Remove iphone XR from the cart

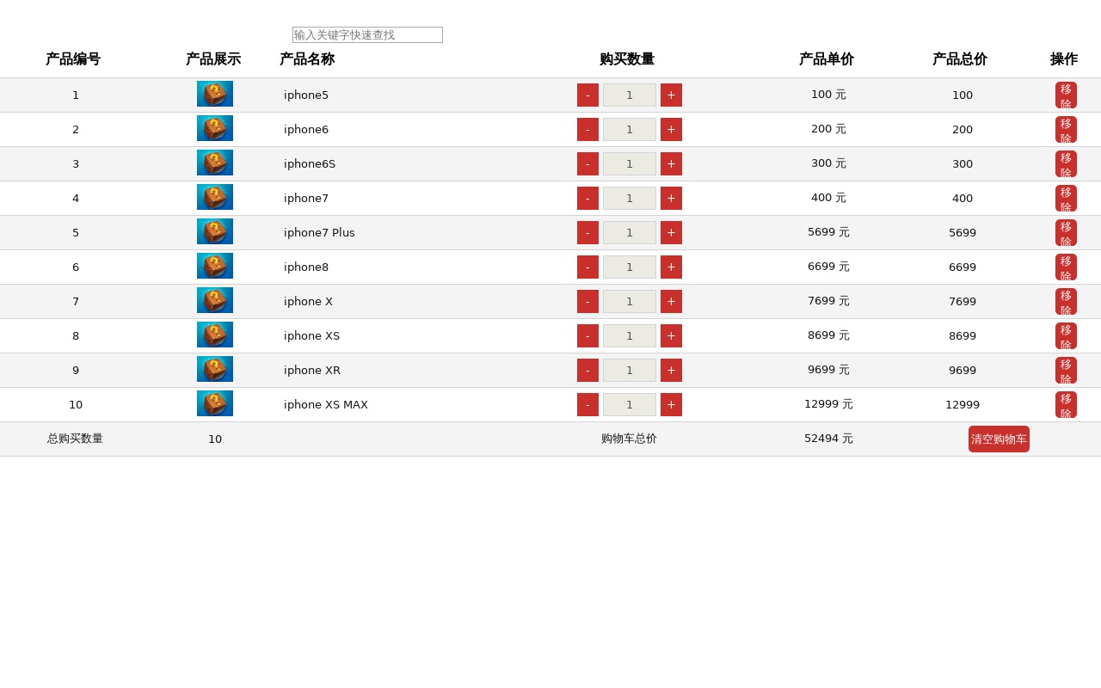pos(1066,370)
